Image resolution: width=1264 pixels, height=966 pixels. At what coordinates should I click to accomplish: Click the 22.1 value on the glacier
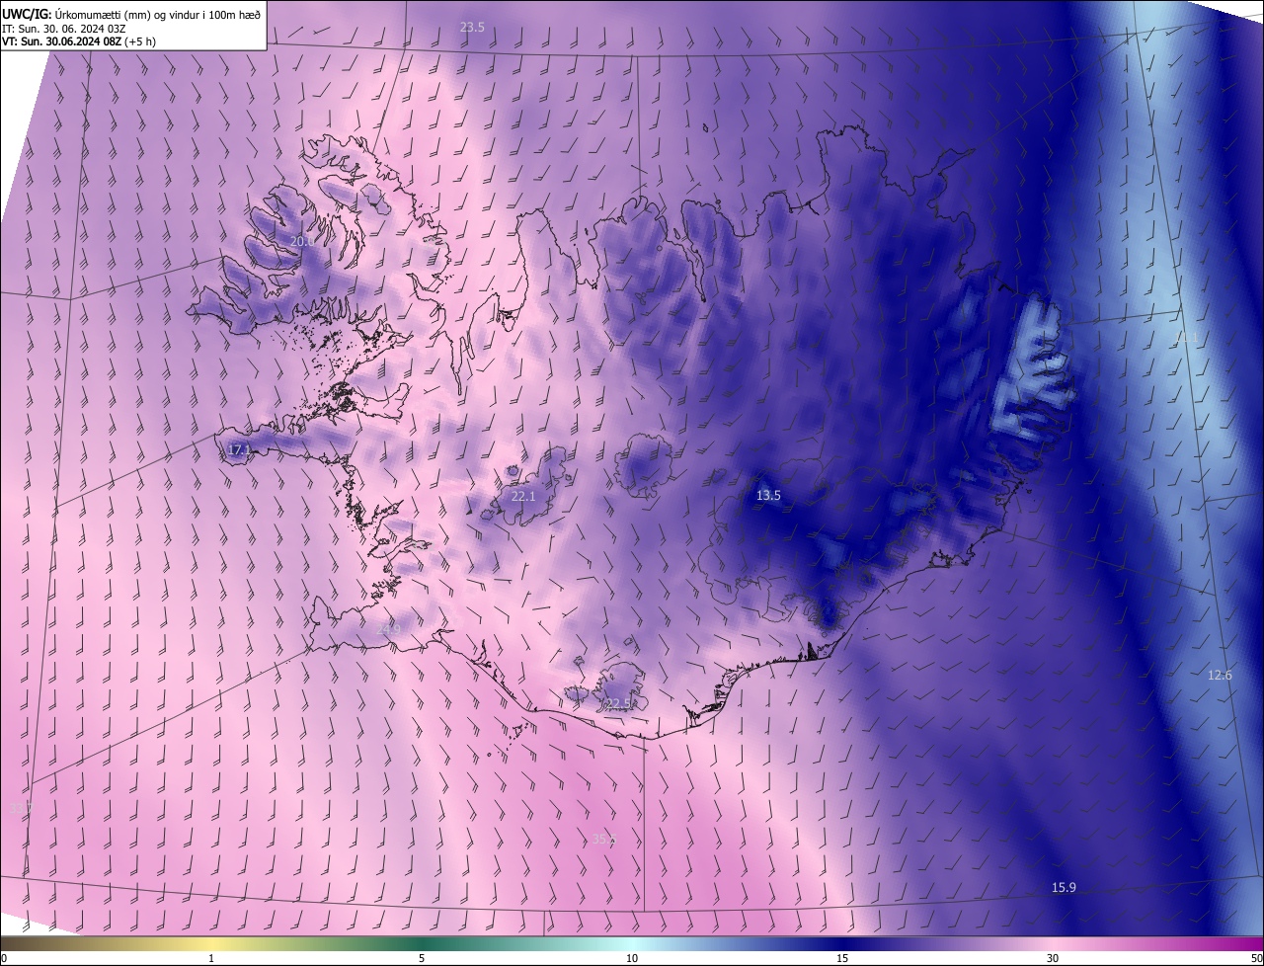523,496
